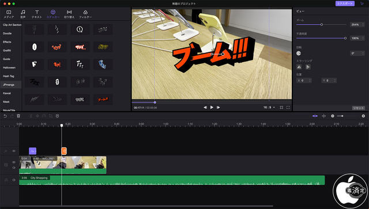The height and width of the screenshot is (209, 369).
Task: Select the ステッカー sticker tab
Action: (53, 14)
